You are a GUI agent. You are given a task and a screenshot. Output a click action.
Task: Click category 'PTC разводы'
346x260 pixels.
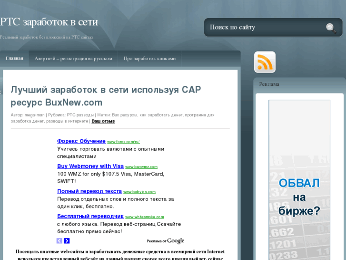coord(80,115)
